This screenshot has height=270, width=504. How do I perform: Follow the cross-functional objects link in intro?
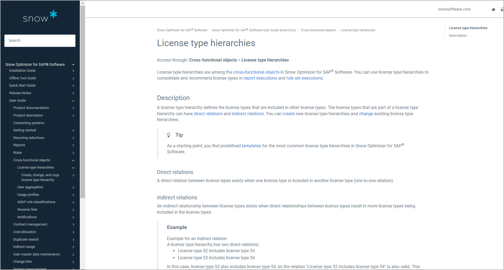256,72
